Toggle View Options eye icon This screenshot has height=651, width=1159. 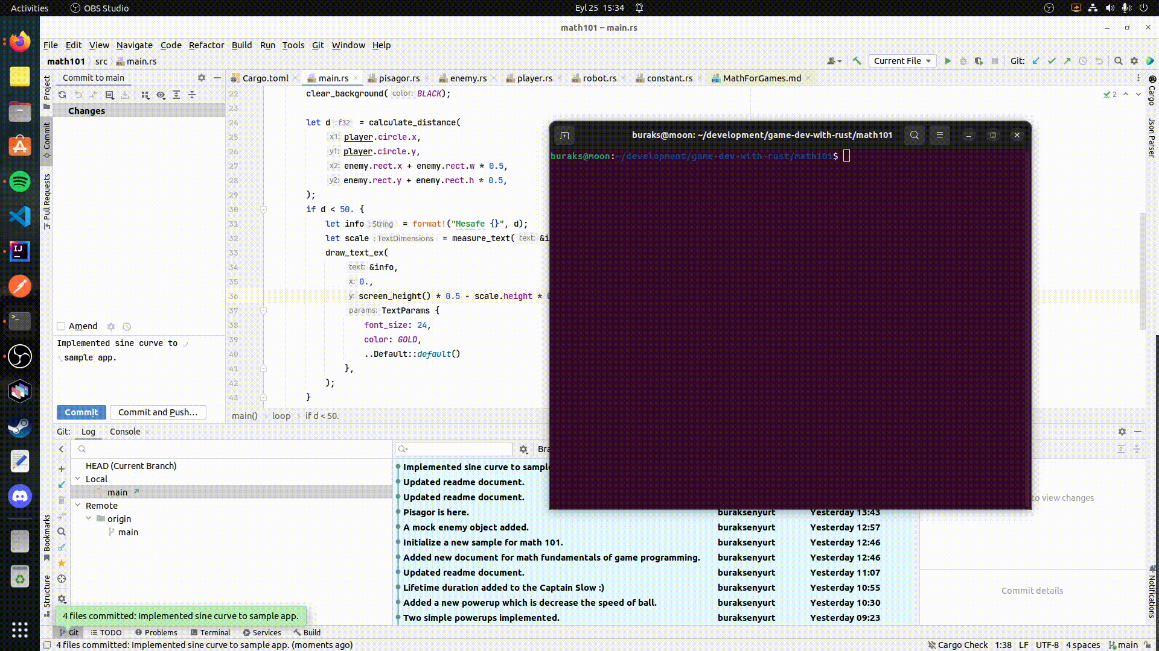pyautogui.click(x=161, y=95)
